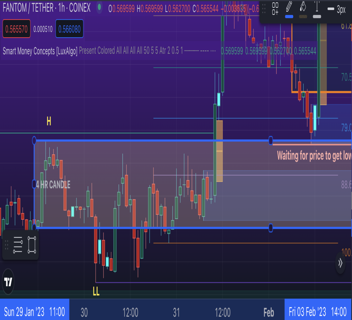
Task: Select the pencil line color tool
Action: (289, 6)
